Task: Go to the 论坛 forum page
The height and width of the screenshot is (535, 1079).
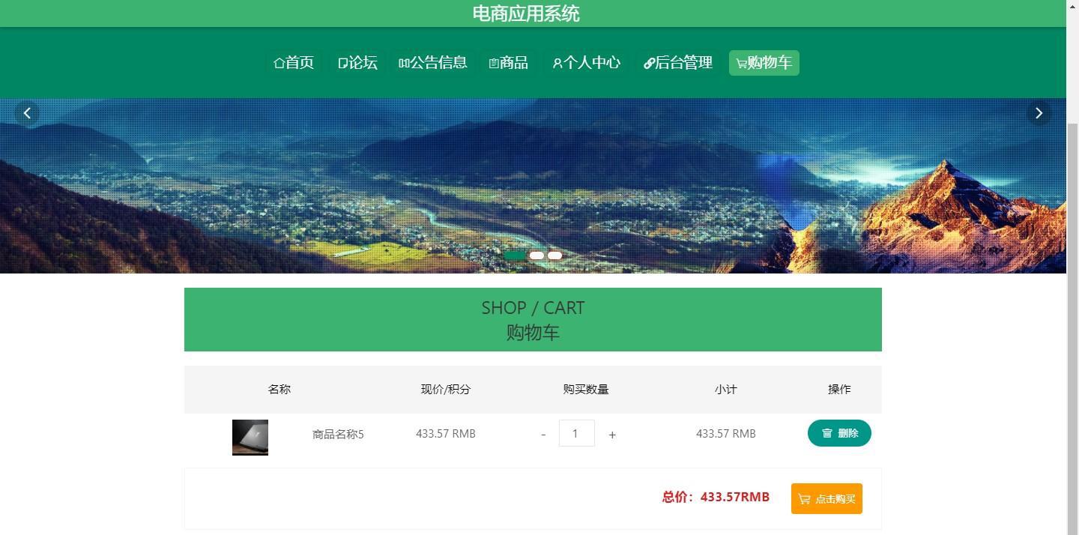Action: point(357,63)
